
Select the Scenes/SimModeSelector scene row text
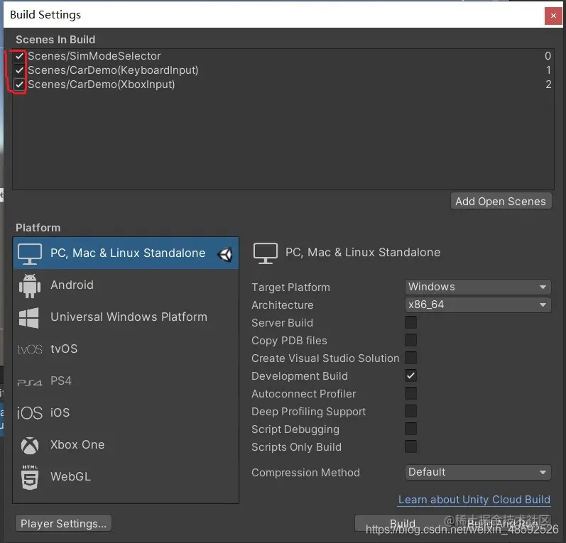pyautogui.click(x=94, y=56)
